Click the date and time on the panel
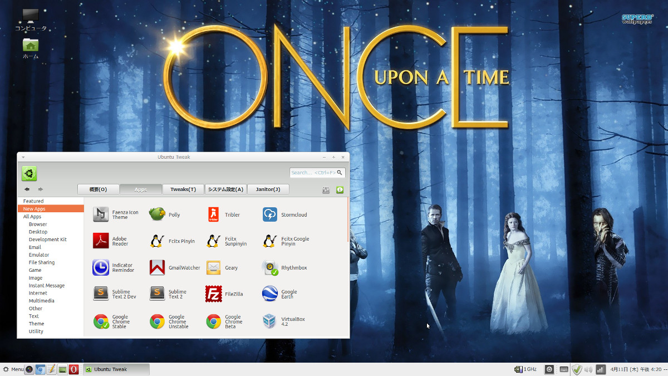This screenshot has width=668, height=376. point(638,369)
